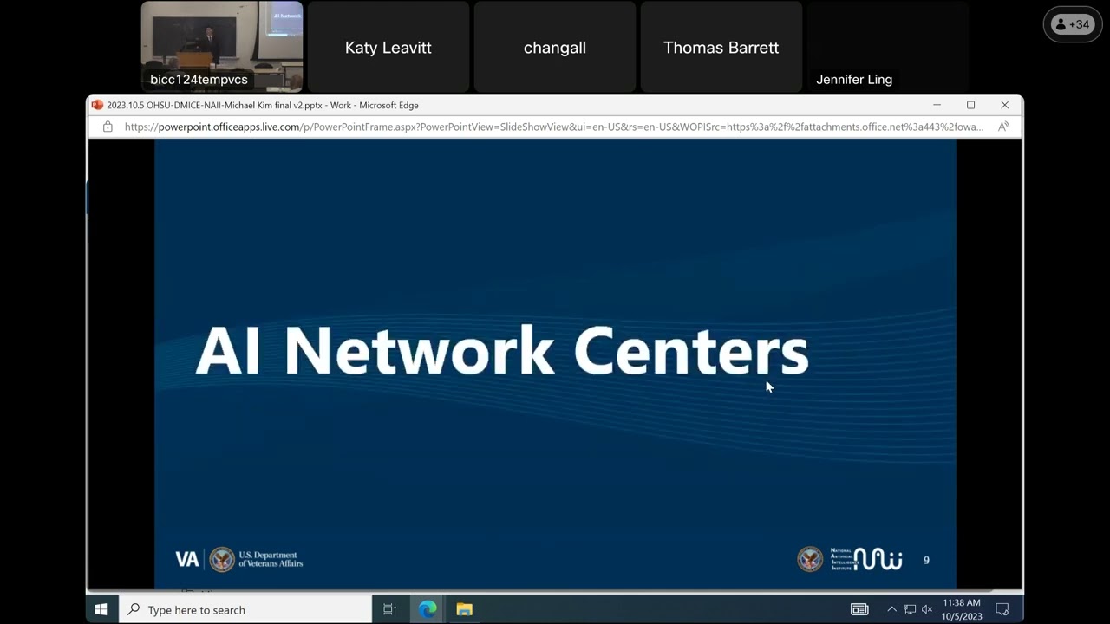Click the powerpoint.officeapps.live.com address bar
This screenshot has height=624, width=1110.
pyautogui.click(x=553, y=127)
